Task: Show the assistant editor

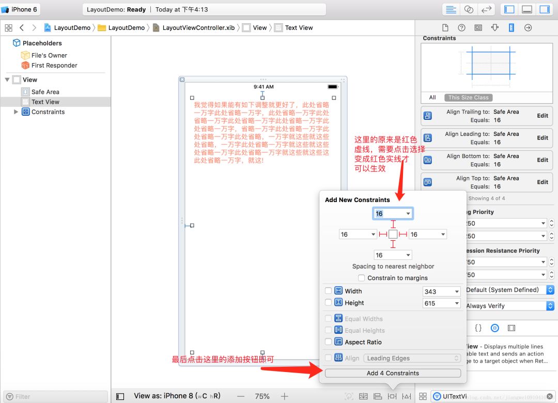Action: pos(469,10)
